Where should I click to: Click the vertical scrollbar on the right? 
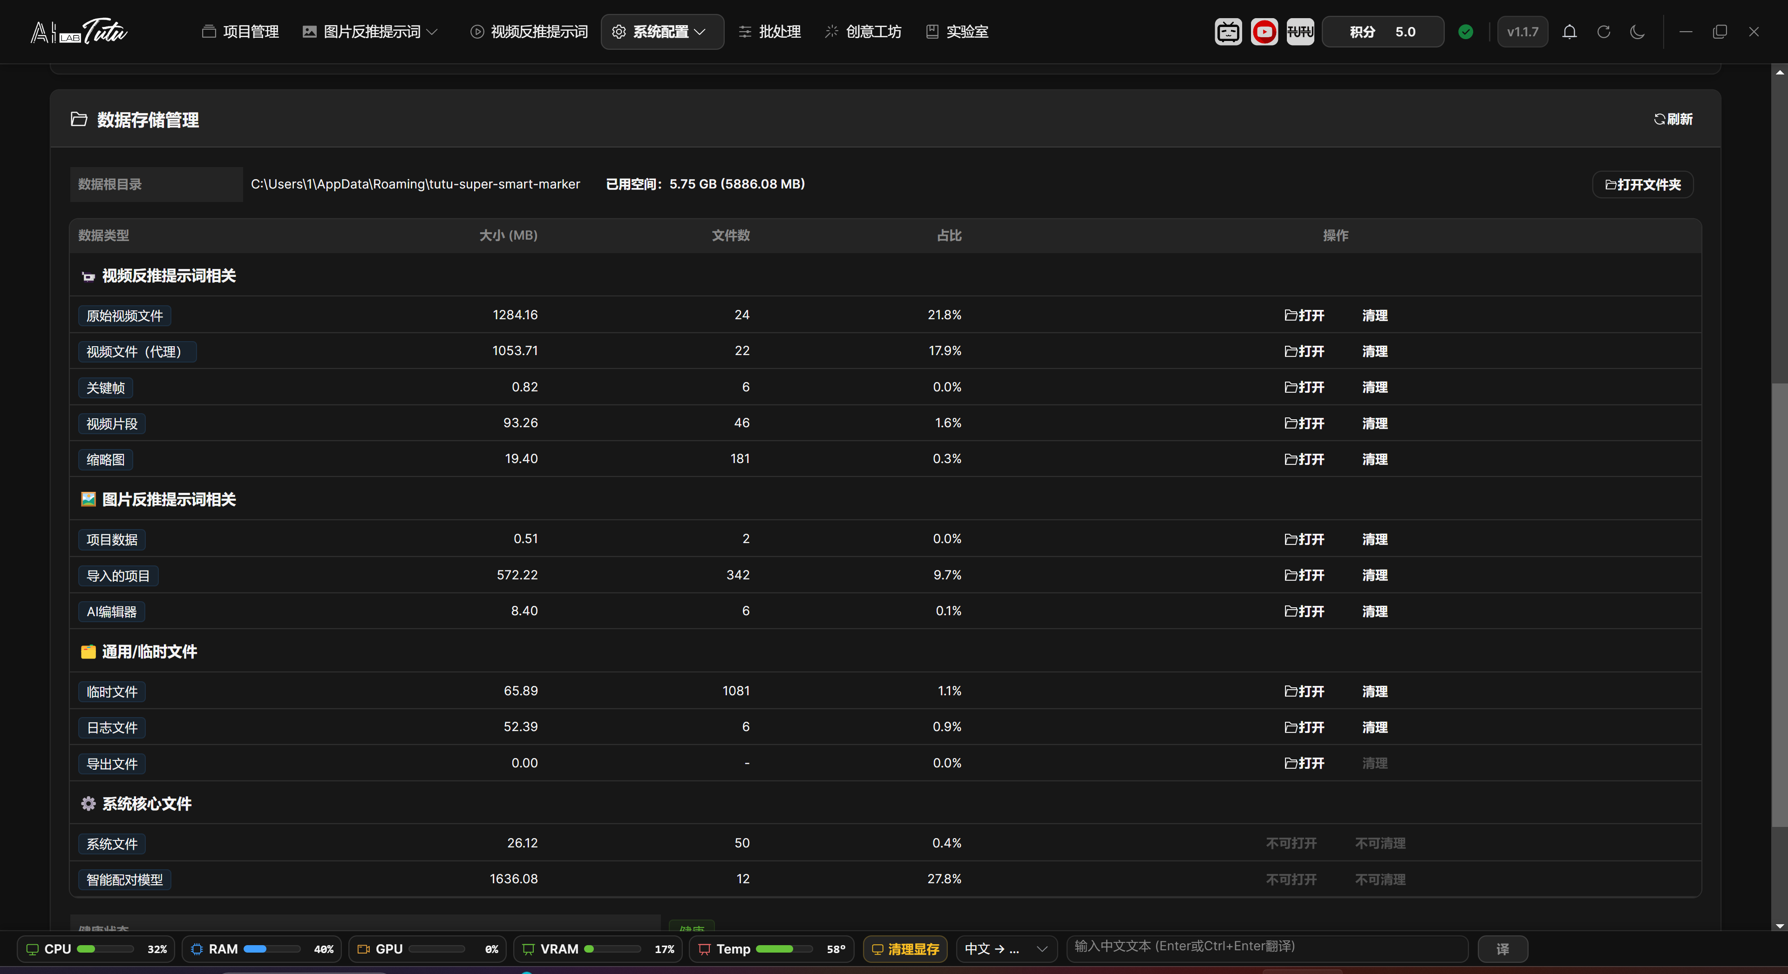coord(1780,604)
